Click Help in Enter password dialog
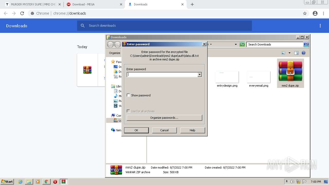329x185 pixels. (193, 130)
